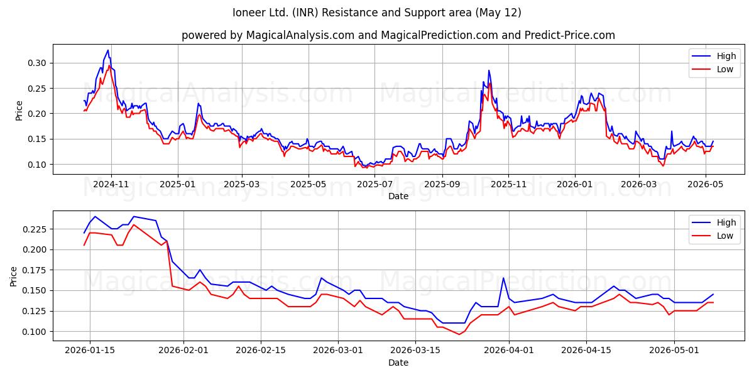Click the 2026-05 x-axis label
Image resolution: width=754 pixels, height=377 pixels.
click(x=705, y=184)
